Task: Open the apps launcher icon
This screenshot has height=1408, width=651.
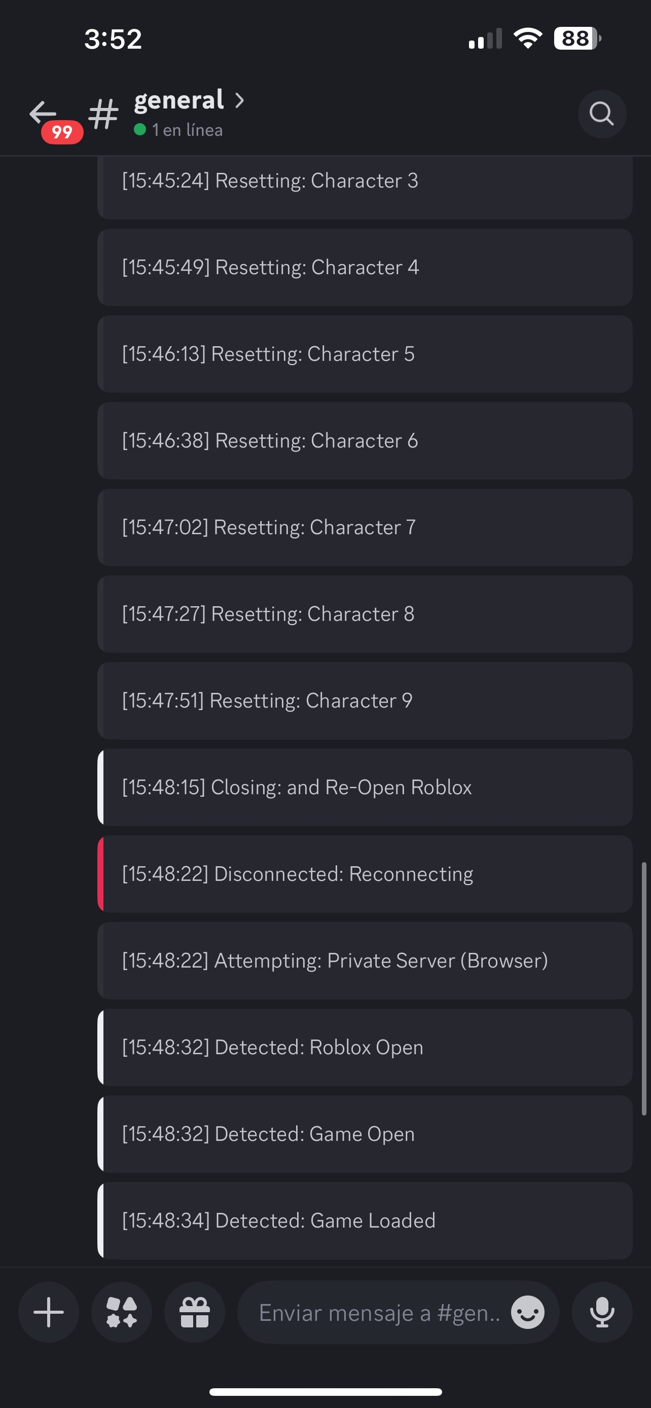Action: 121,1312
